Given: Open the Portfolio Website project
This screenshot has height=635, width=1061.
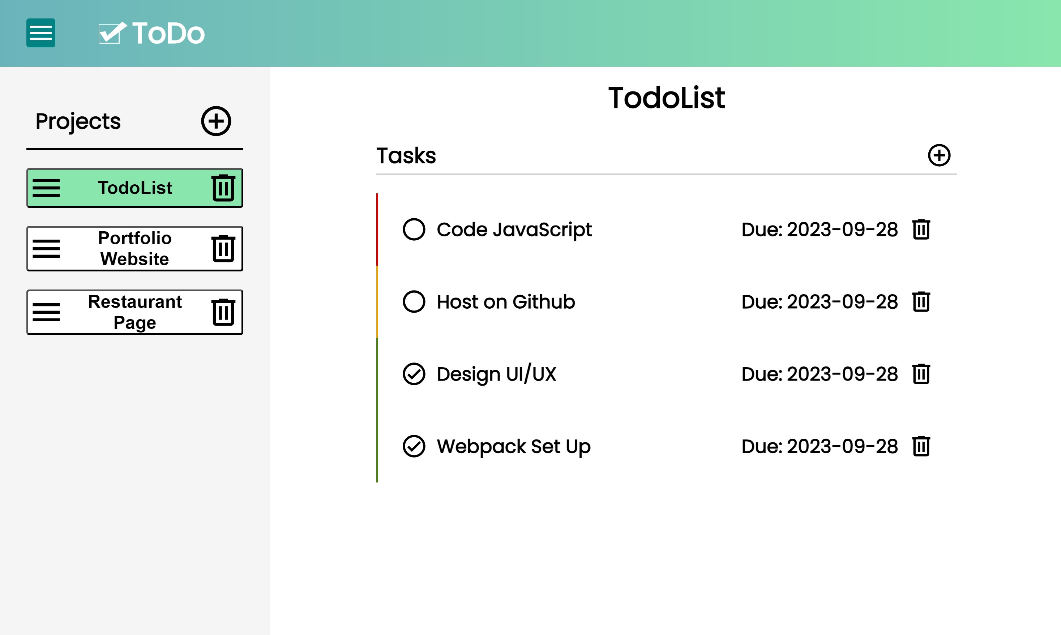Looking at the screenshot, I should coord(135,249).
